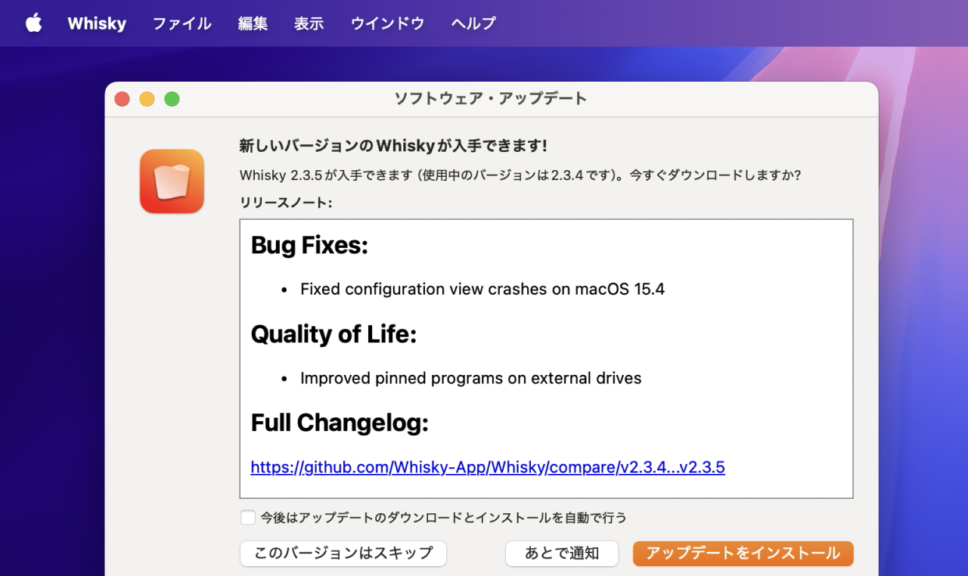Viewport: 968px width, 576px height.
Task: Open the ウインドウ menu
Action: point(387,23)
